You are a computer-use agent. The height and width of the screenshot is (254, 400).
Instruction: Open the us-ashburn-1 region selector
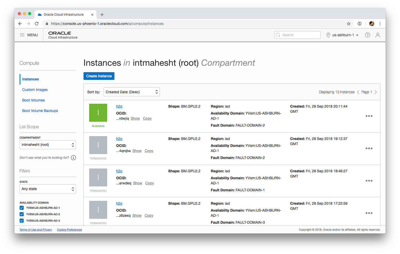(343, 35)
